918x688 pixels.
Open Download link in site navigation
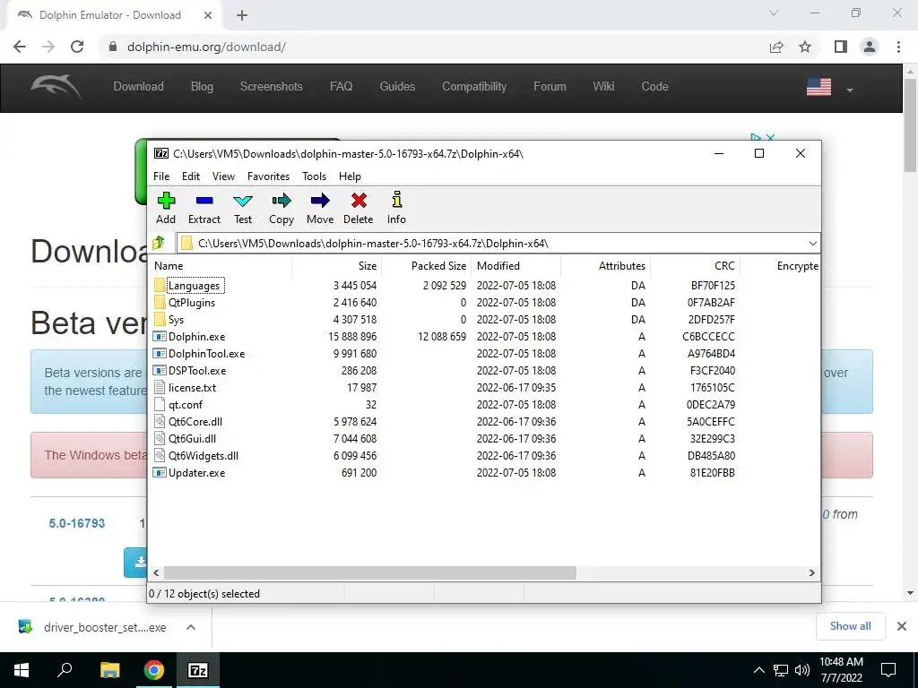[x=138, y=87]
